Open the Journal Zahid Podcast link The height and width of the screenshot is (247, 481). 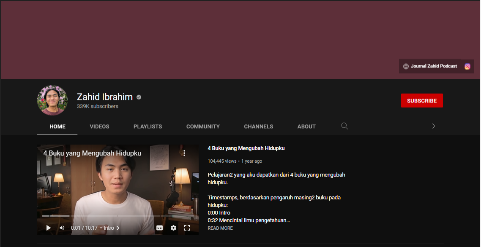point(430,66)
